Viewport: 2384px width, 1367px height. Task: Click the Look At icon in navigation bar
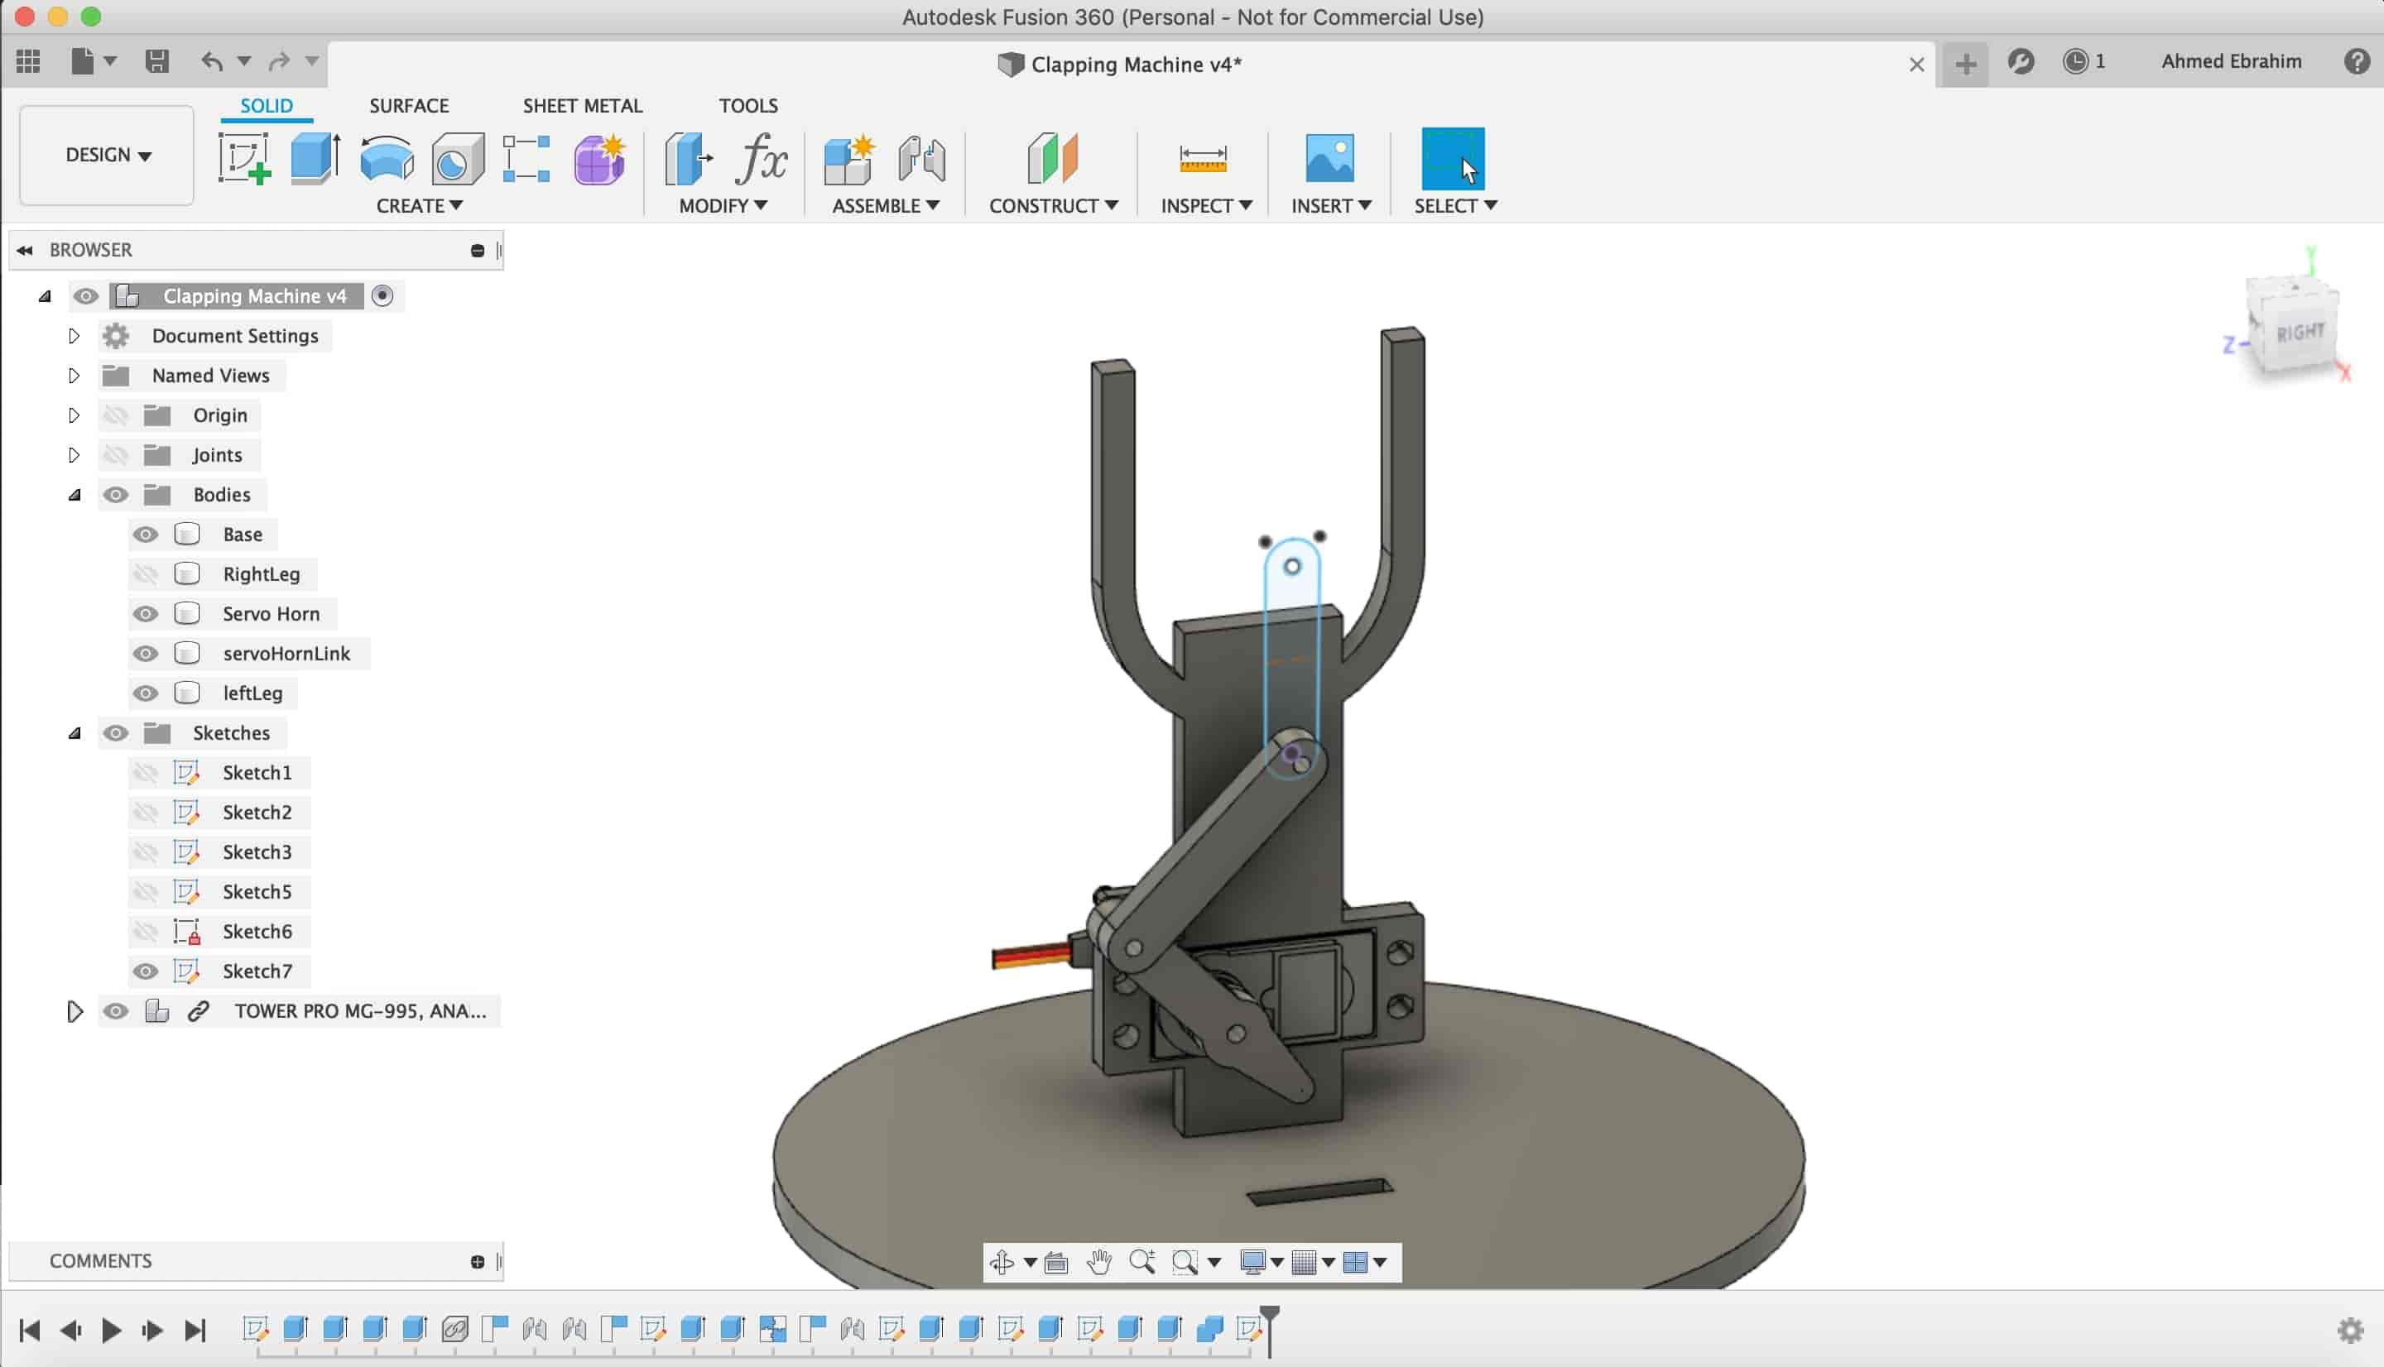click(x=1056, y=1263)
